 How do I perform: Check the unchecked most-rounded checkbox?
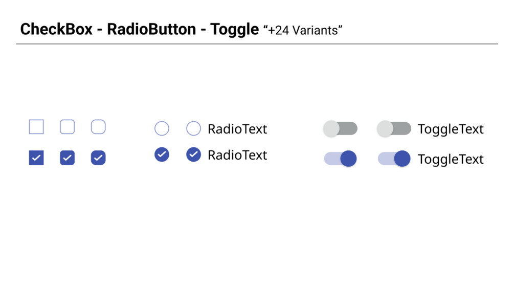[98, 127]
